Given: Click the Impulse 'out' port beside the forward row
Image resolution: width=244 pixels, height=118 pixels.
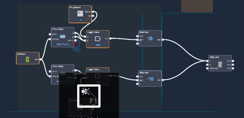Looking at the screenshot, I should click(233, 68).
